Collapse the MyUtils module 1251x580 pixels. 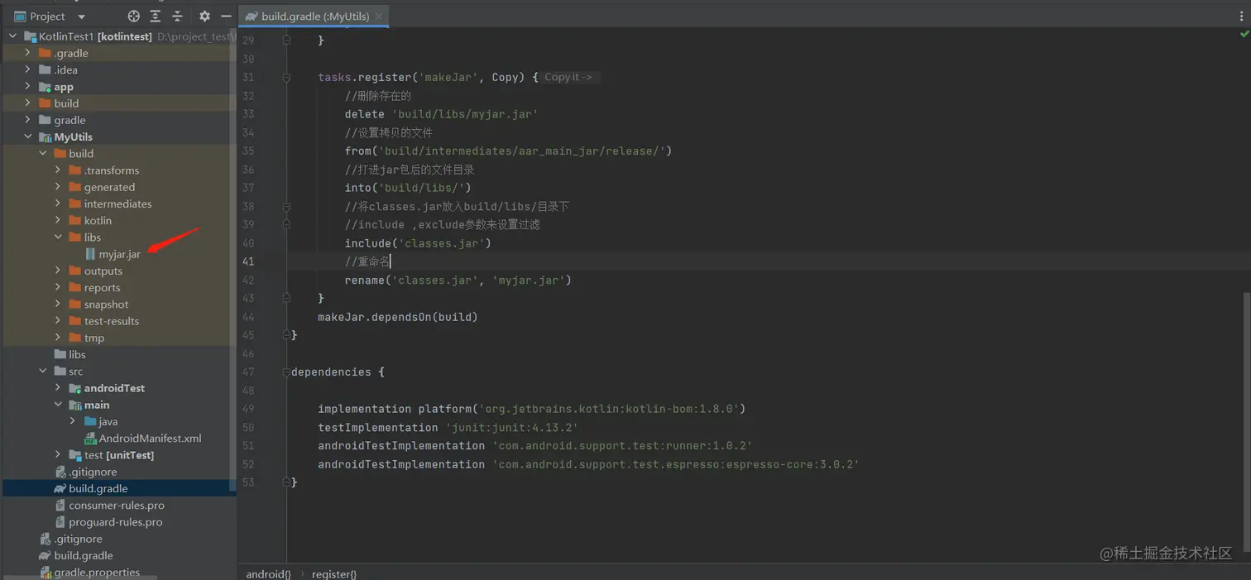(x=27, y=137)
